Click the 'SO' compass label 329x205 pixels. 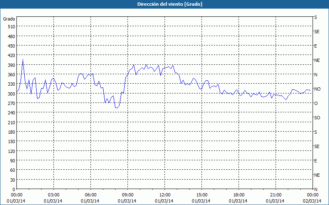click(317, 118)
